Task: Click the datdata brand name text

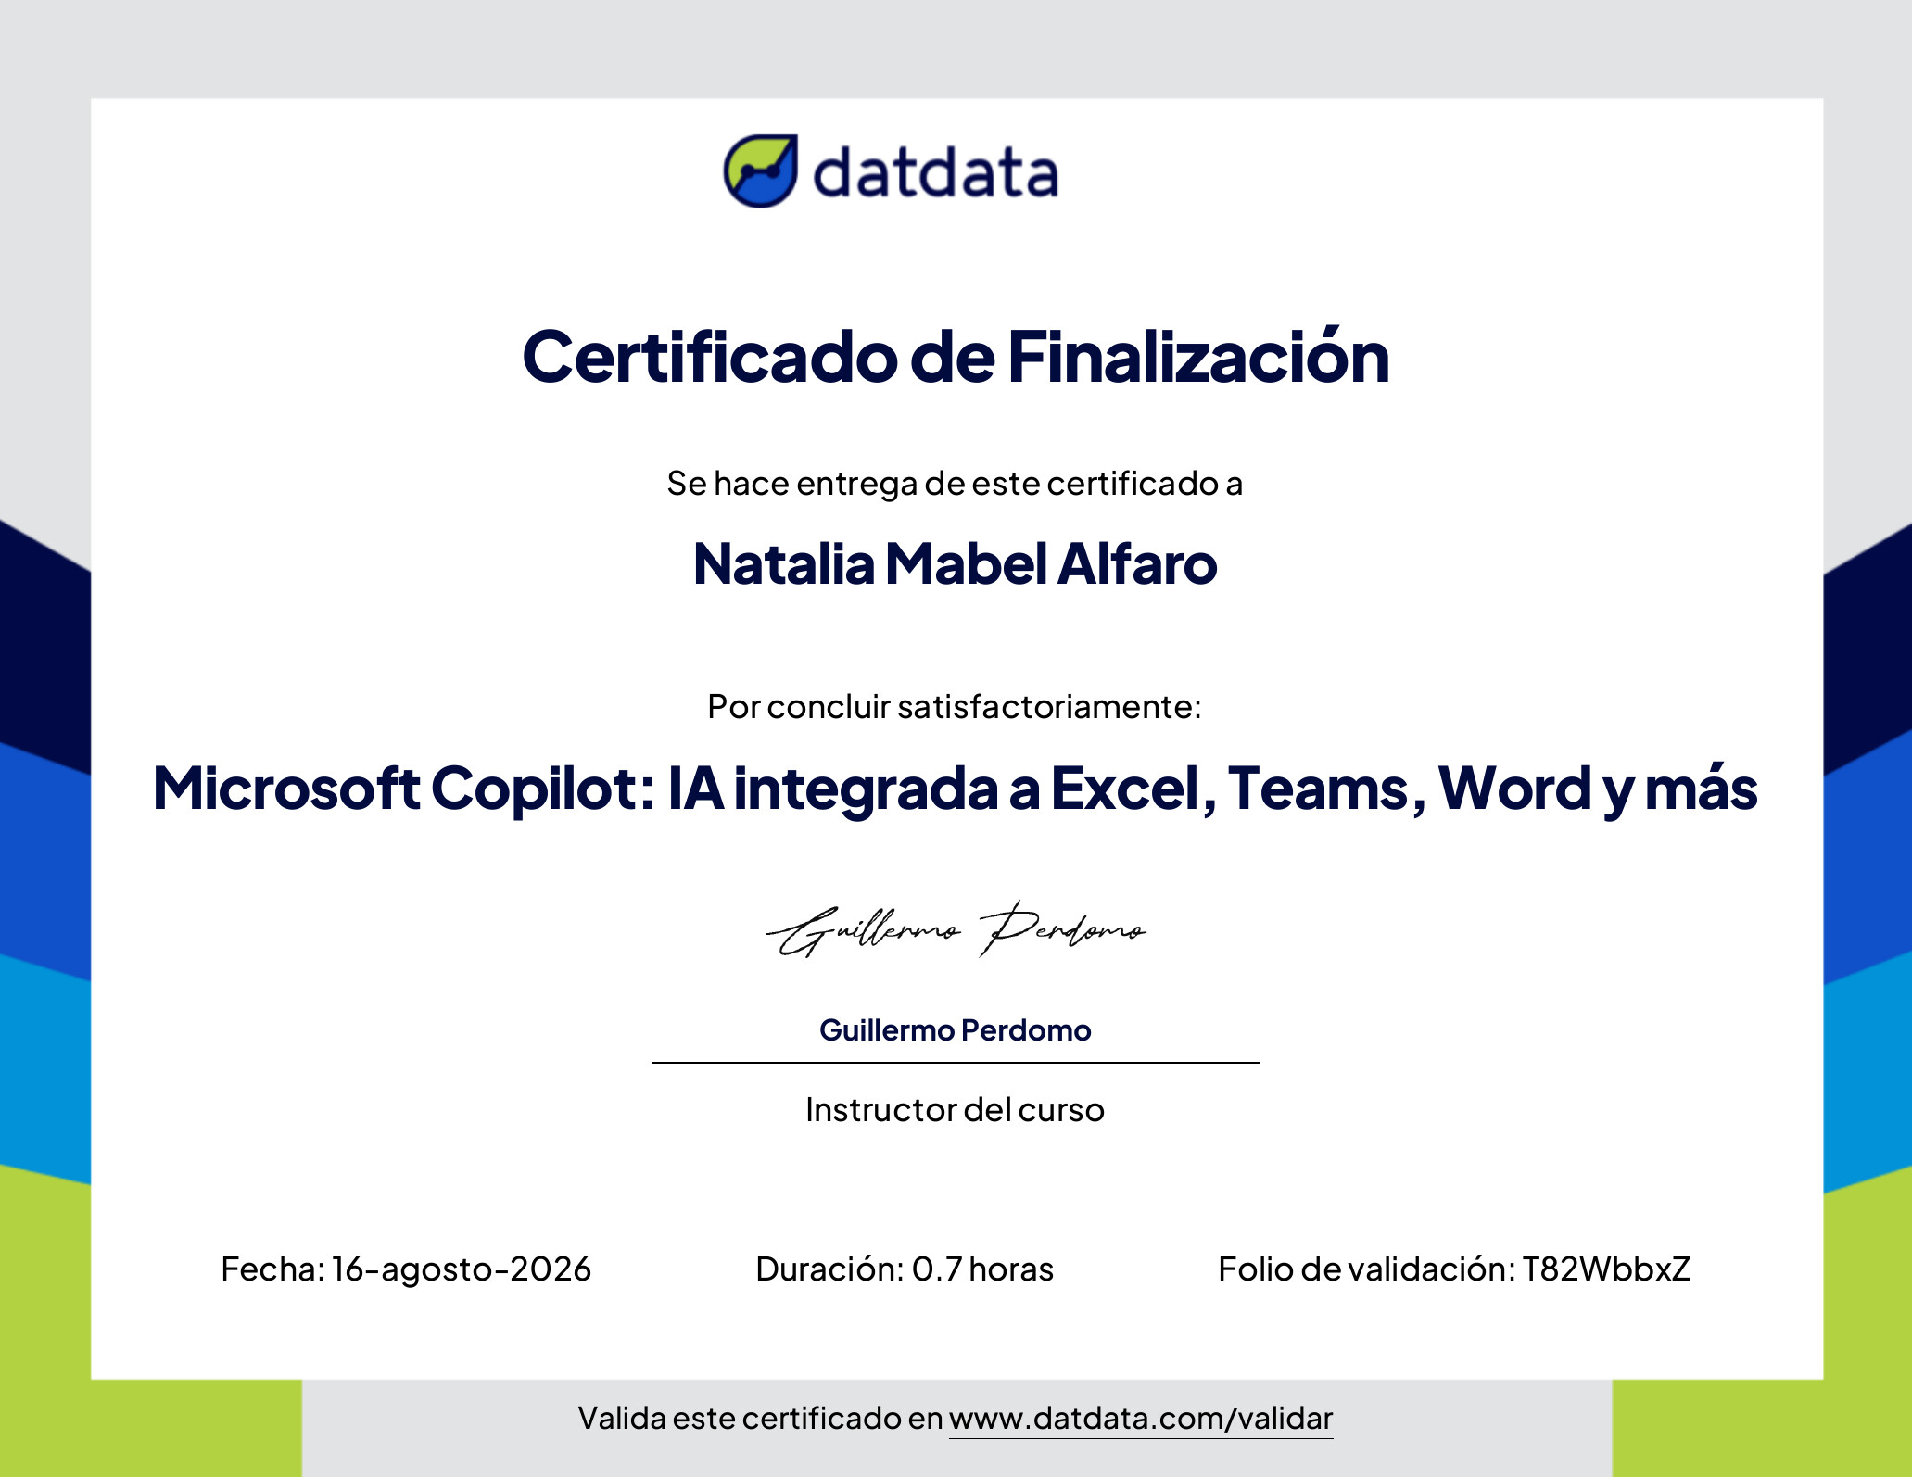Action: pyautogui.click(x=935, y=172)
